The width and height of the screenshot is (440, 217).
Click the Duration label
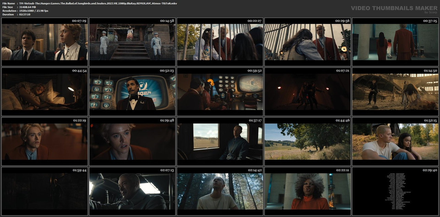pos(8,14)
